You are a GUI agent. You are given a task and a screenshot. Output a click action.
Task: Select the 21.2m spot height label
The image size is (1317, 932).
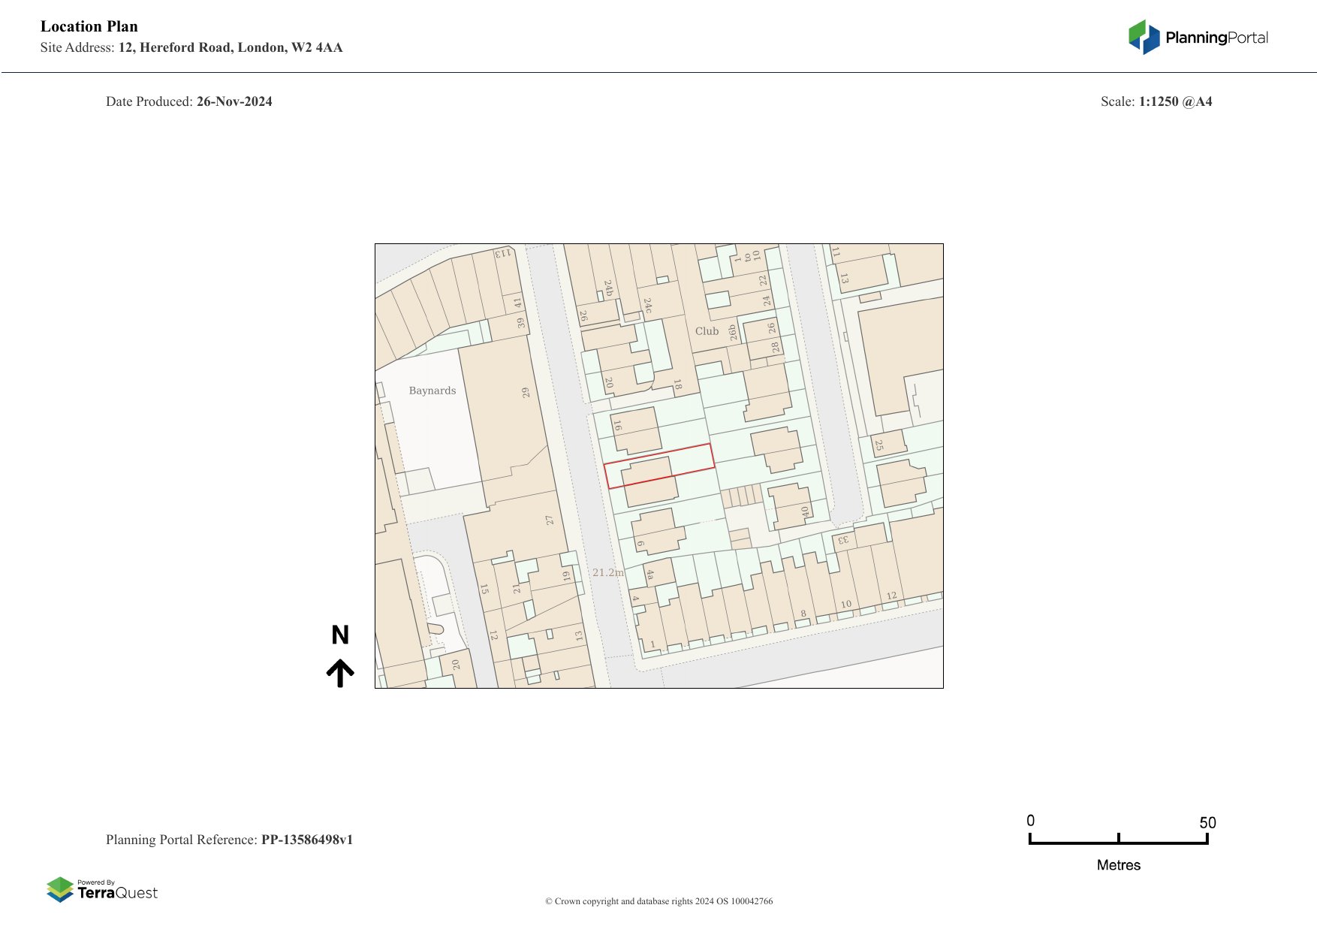pos(607,572)
